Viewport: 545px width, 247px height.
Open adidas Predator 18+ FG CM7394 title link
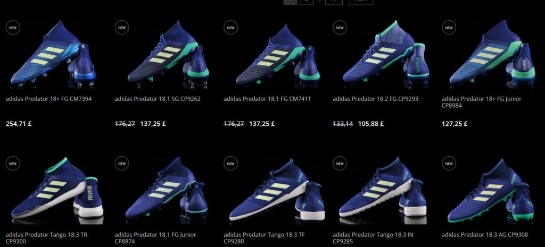click(48, 99)
